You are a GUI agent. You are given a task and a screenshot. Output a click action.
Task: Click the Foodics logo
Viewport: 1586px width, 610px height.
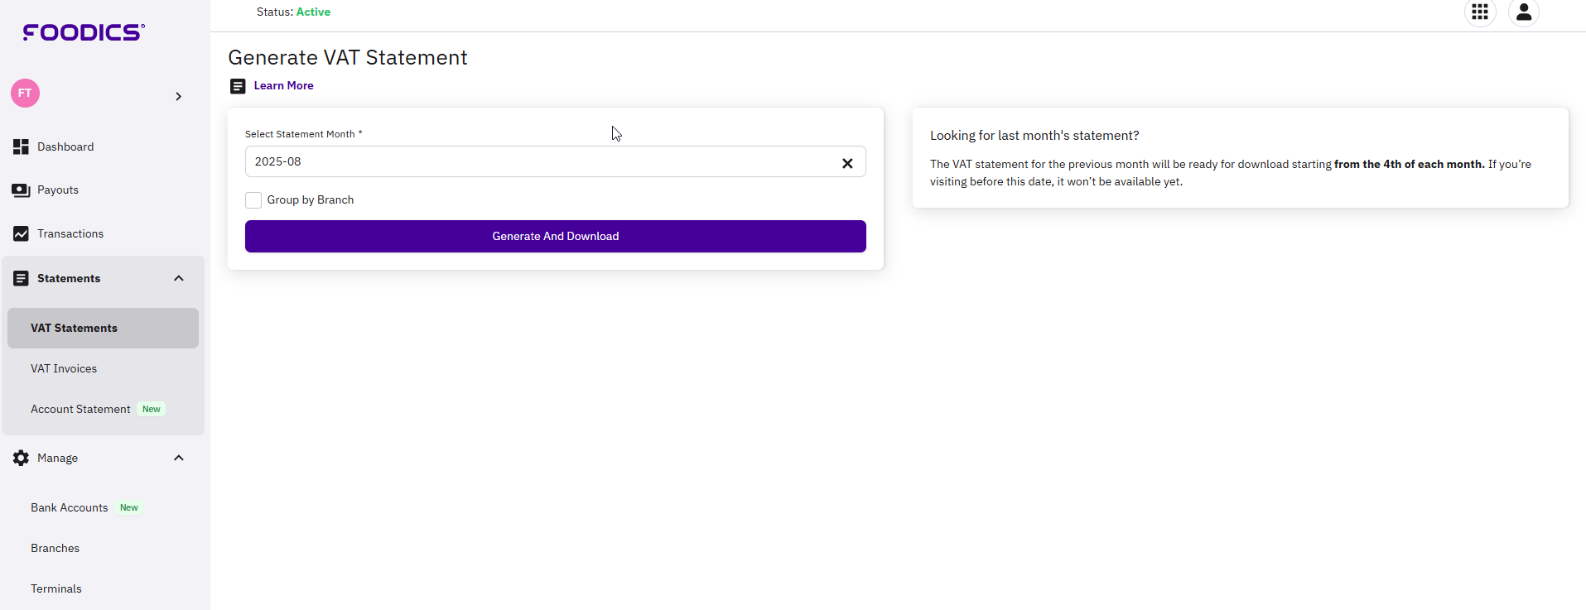coord(84,32)
